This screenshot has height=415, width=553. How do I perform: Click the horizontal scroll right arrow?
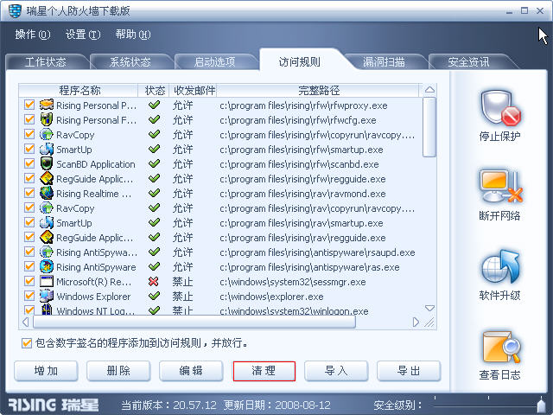[416, 322]
